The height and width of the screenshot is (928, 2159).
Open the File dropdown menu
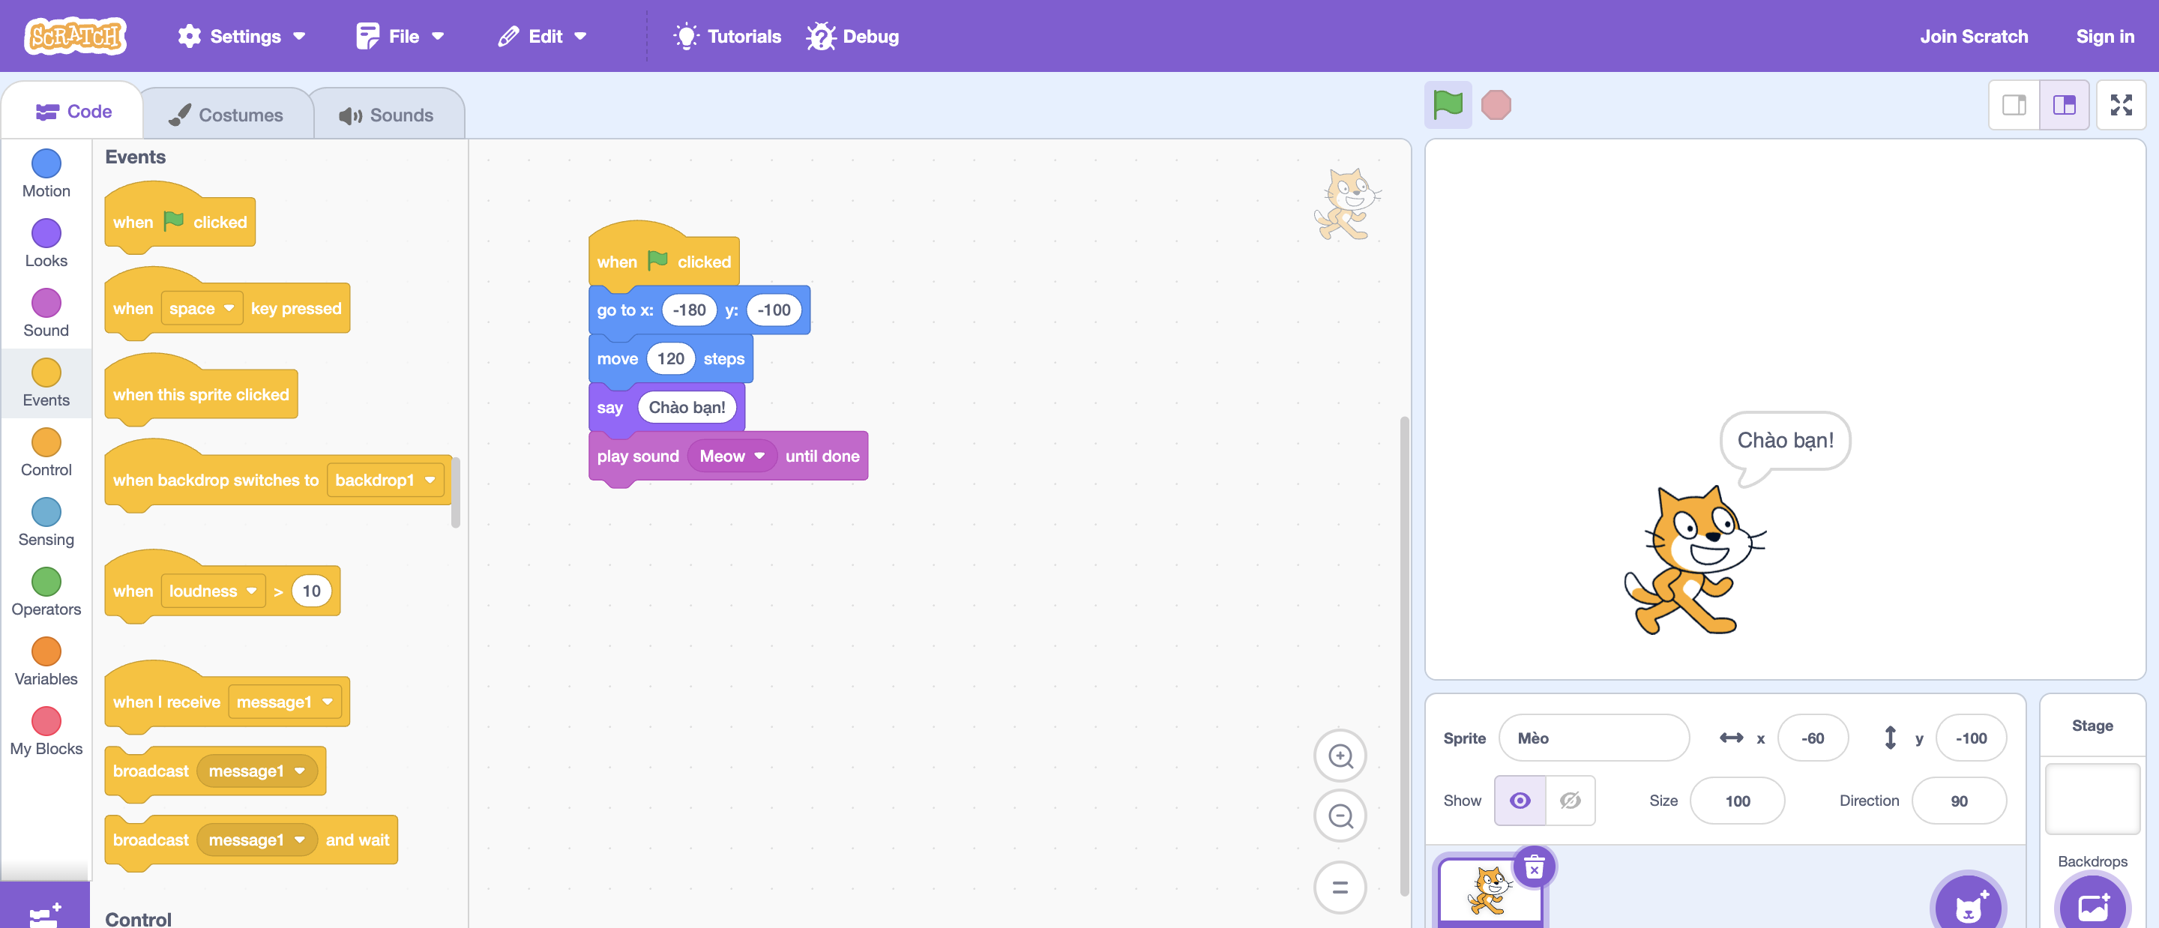(x=400, y=36)
